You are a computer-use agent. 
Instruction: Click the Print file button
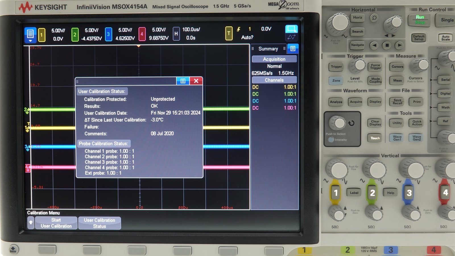(417, 102)
